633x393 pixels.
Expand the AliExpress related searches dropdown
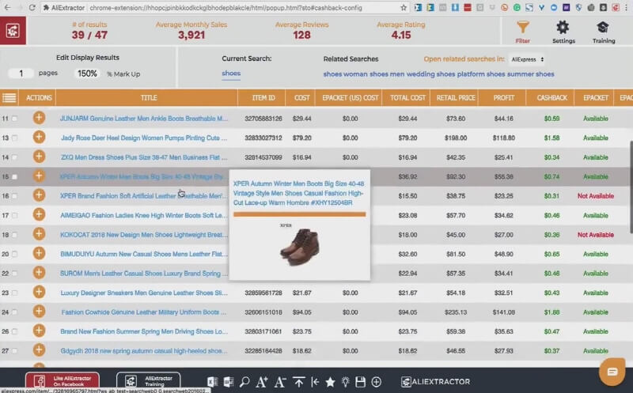(x=527, y=59)
